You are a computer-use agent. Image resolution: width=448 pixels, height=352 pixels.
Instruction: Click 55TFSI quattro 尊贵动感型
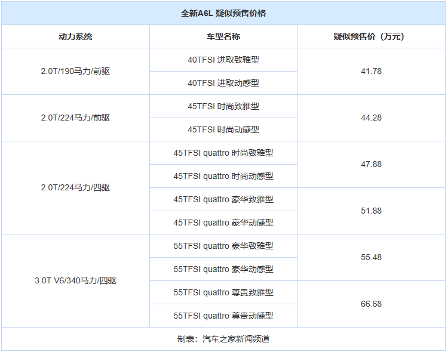coord(223,316)
